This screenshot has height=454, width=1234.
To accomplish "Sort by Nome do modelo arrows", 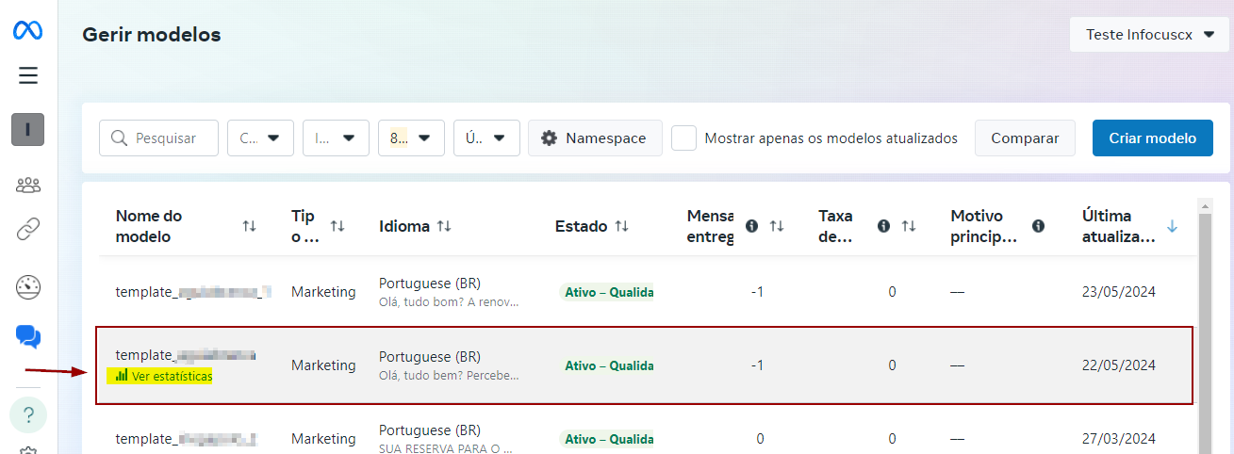I will [249, 226].
